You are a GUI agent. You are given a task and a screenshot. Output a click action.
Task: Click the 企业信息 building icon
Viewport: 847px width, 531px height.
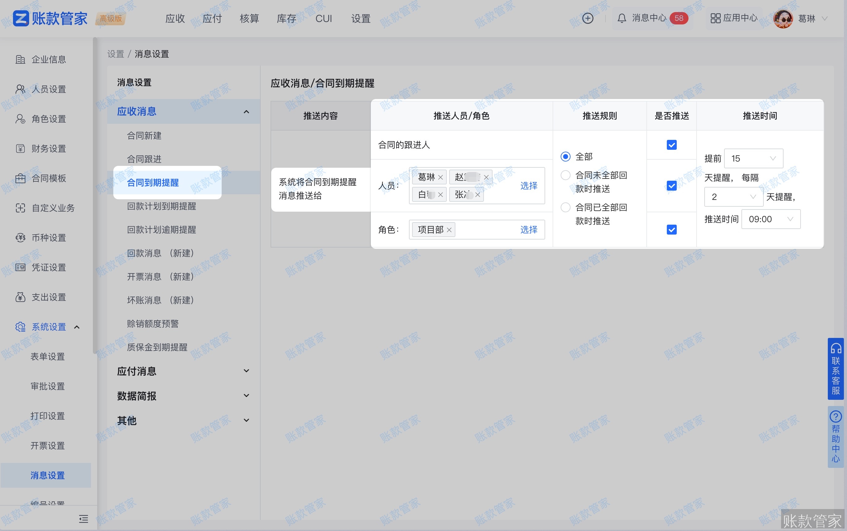point(20,59)
